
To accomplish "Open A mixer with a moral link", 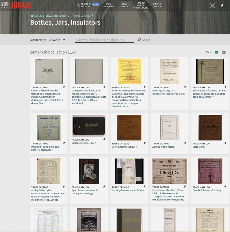I will pyautogui.click(x=164, y=147).
